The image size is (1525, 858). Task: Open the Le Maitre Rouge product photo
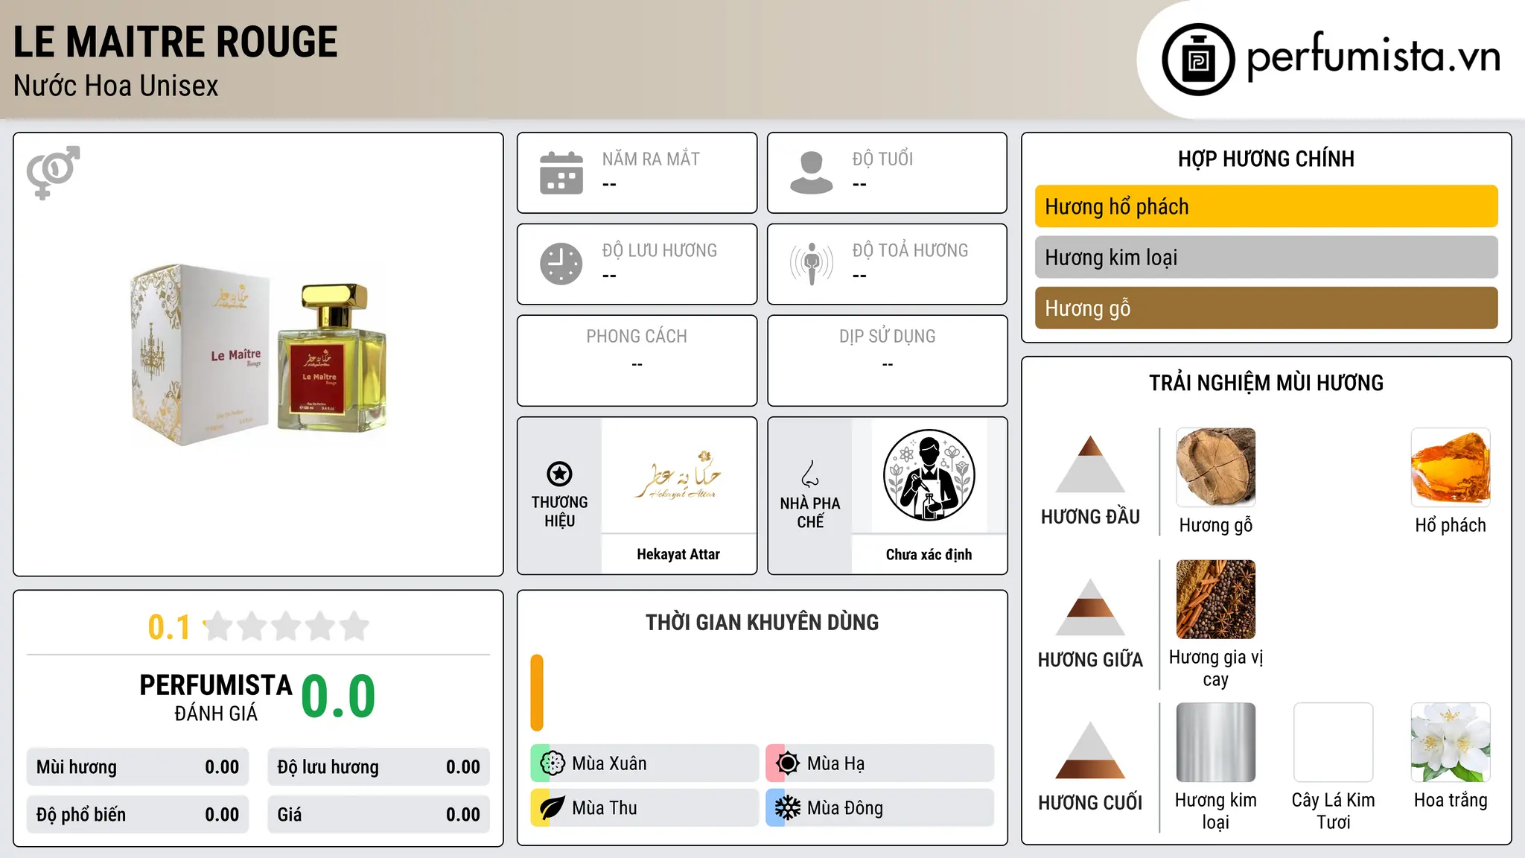[x=258, y=355]
